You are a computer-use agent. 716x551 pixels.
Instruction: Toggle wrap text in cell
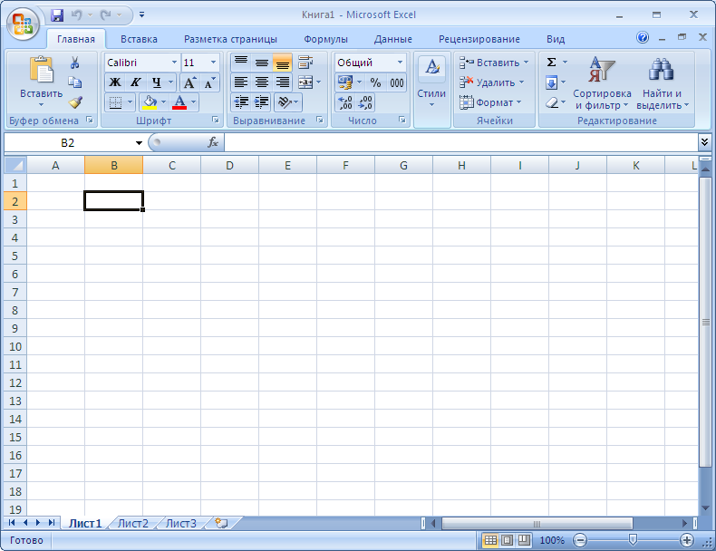point(305,63)
